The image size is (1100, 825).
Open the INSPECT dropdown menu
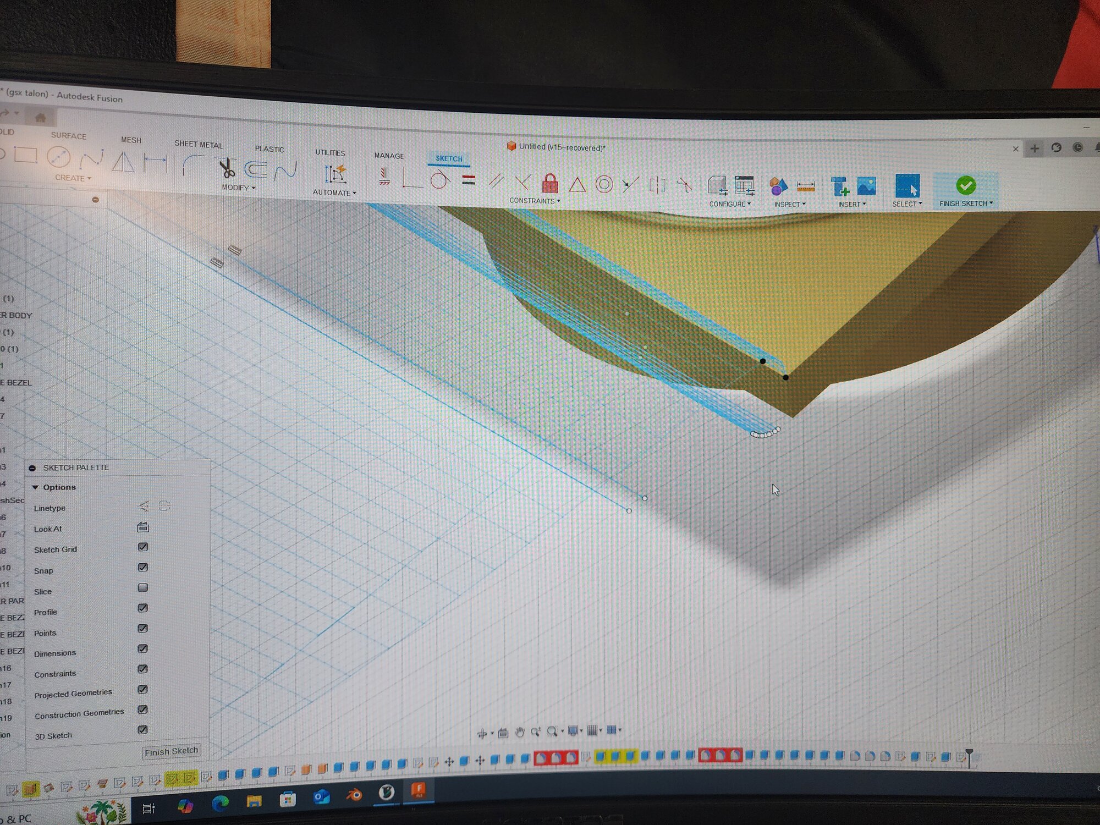(790, 204)
